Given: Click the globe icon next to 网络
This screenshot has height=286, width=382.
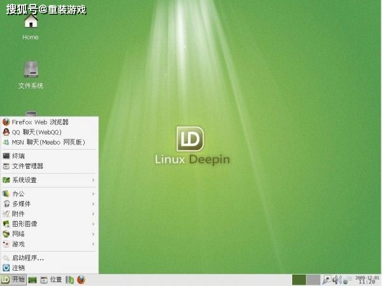Looking at the screenshot, I should pos(6,234).
